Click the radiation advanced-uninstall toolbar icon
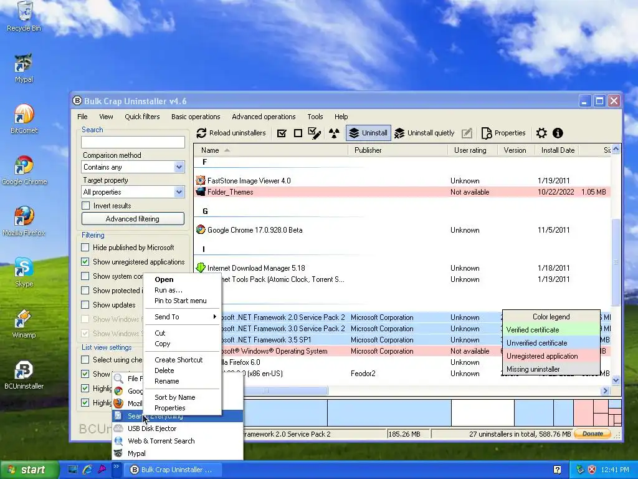 point(334,133)
